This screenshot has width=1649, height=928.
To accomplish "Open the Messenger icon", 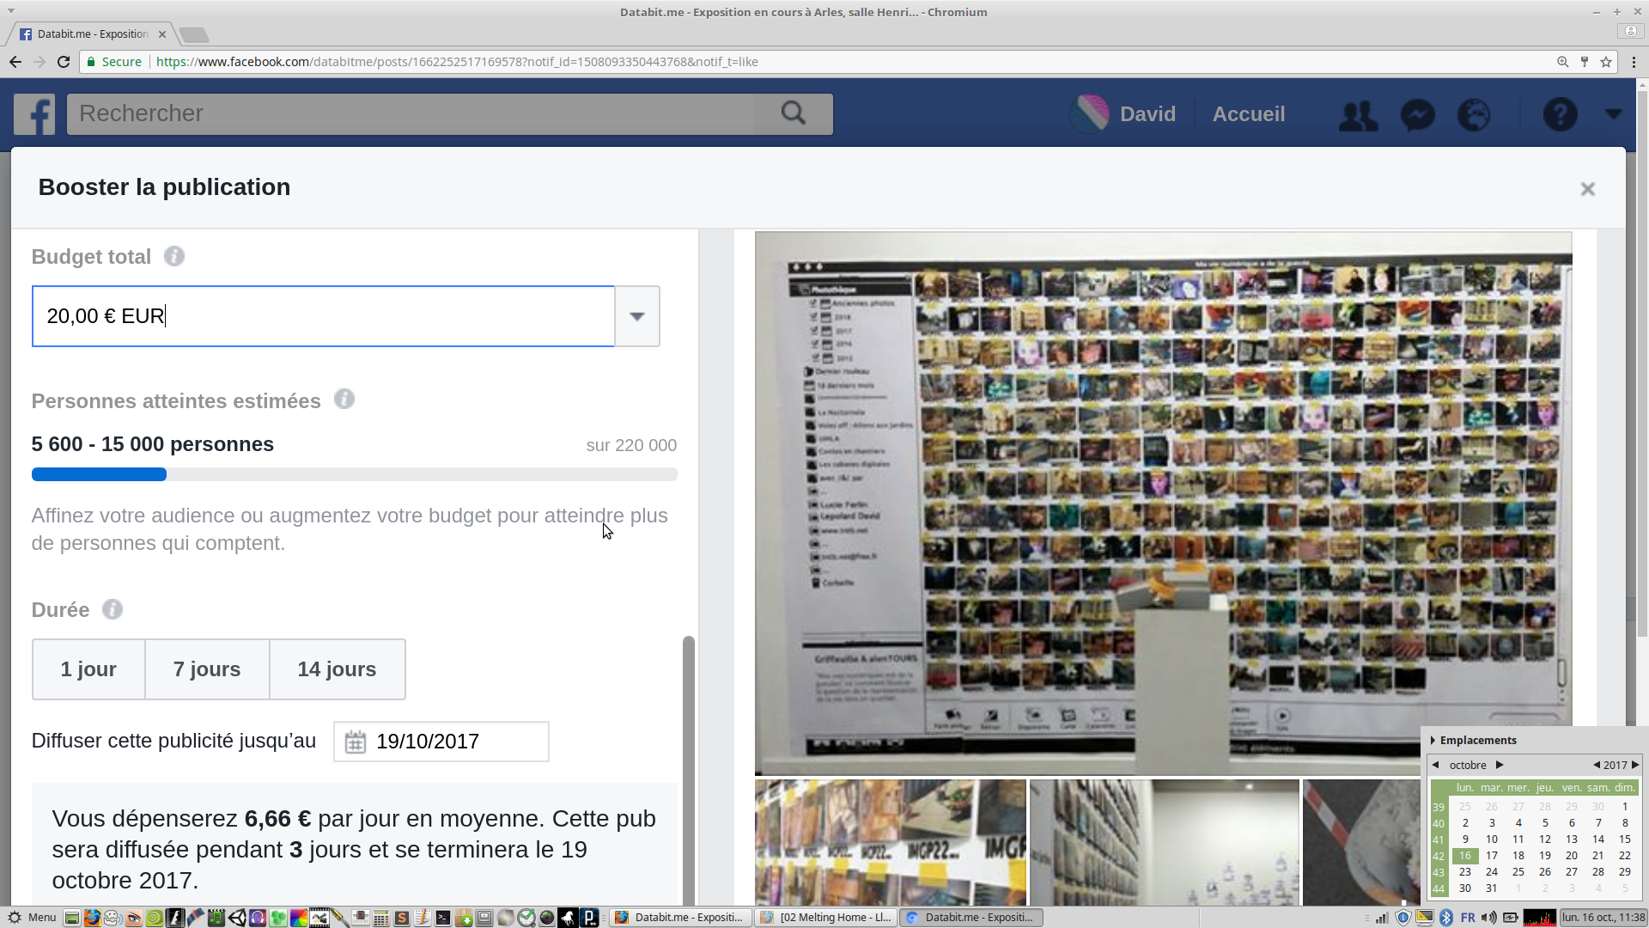I will (1417, 115).
